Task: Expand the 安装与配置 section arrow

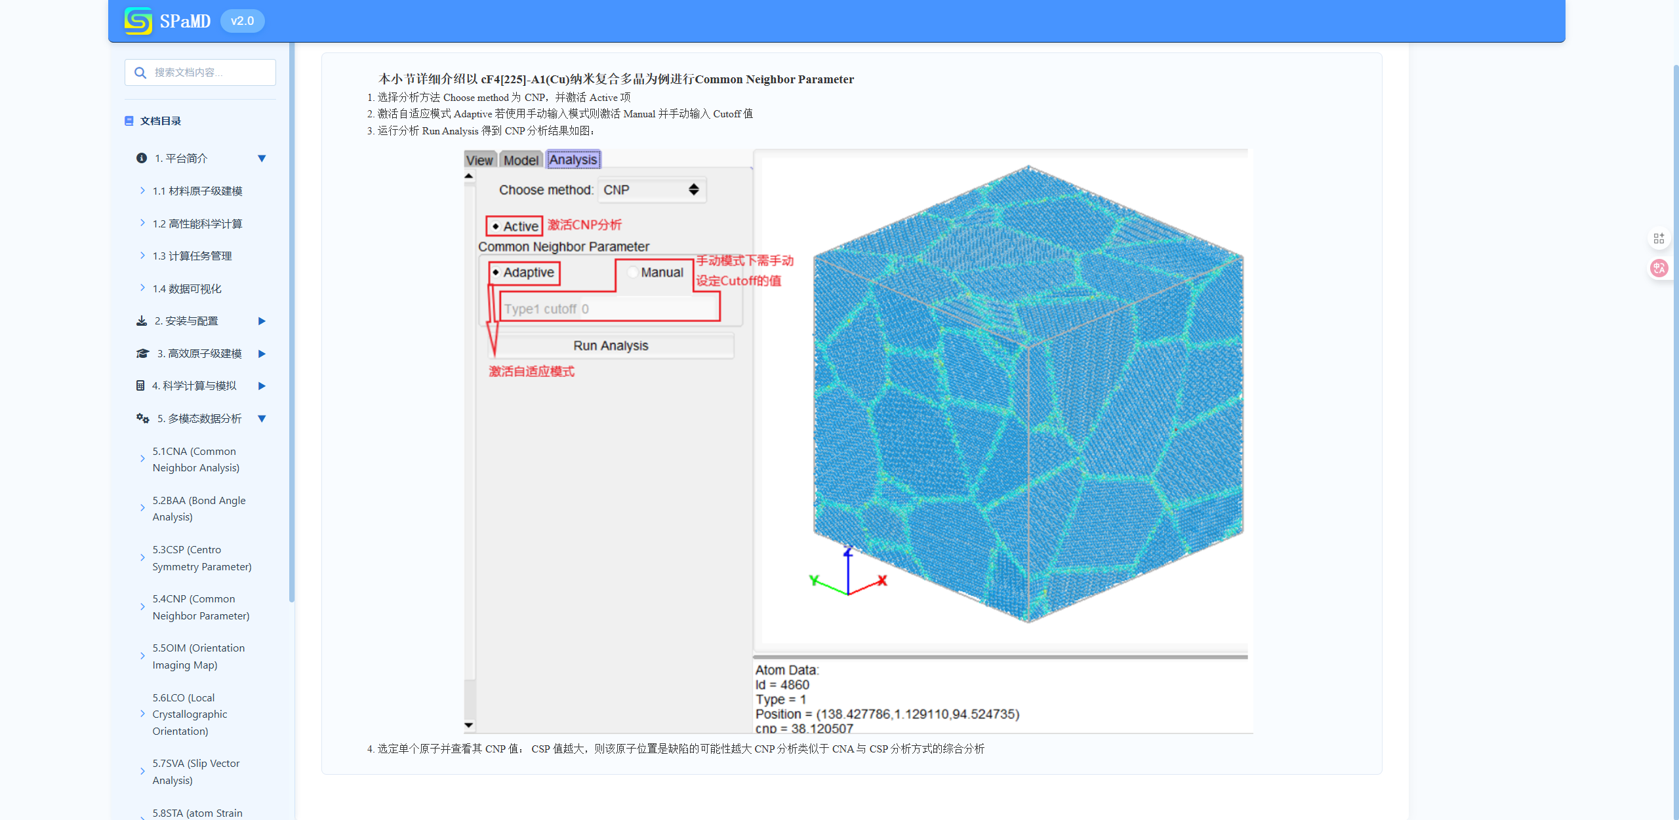Action: coord(262,321)
